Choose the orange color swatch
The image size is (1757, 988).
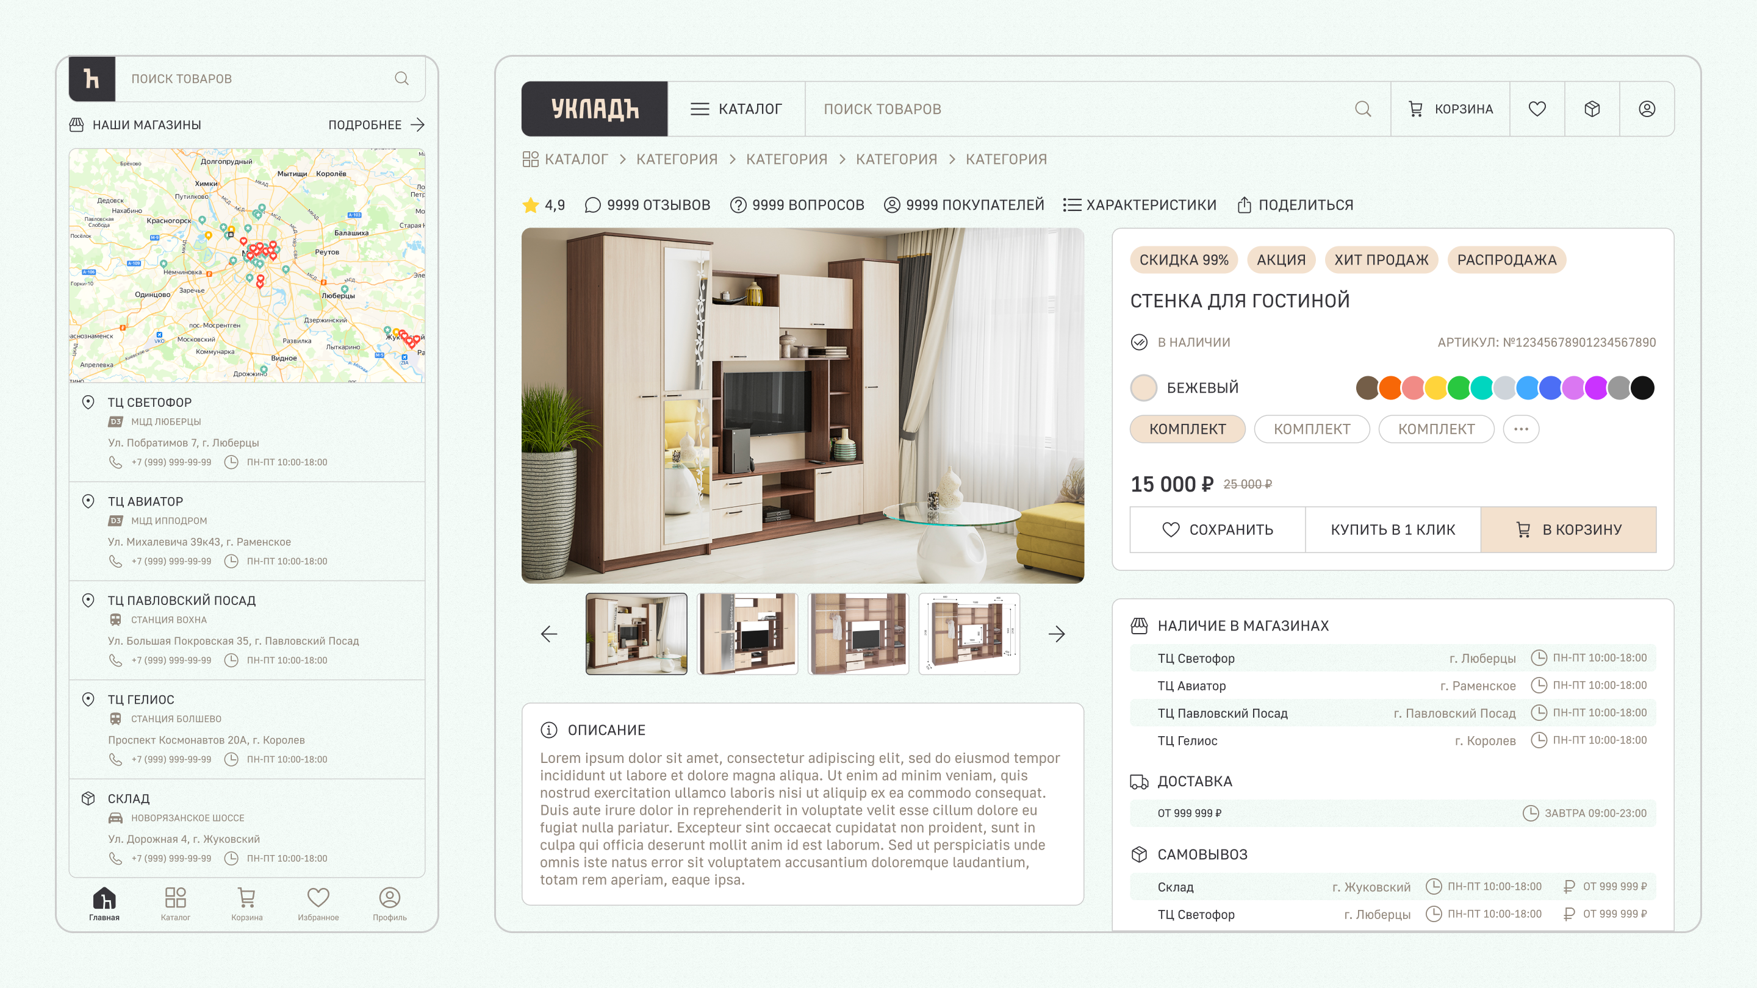1389,387
